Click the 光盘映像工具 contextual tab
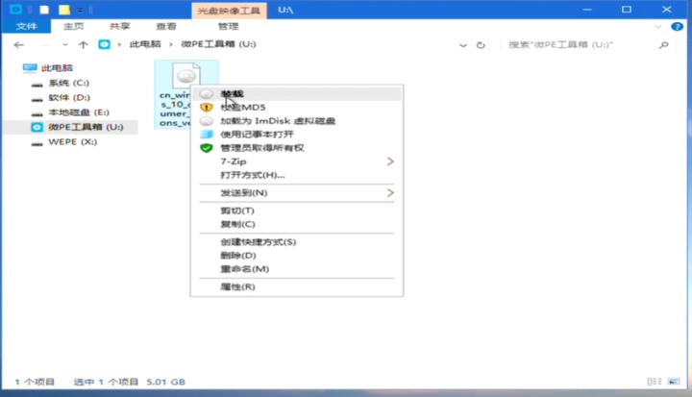Screen dimensions: 692x397 [229, 11]
